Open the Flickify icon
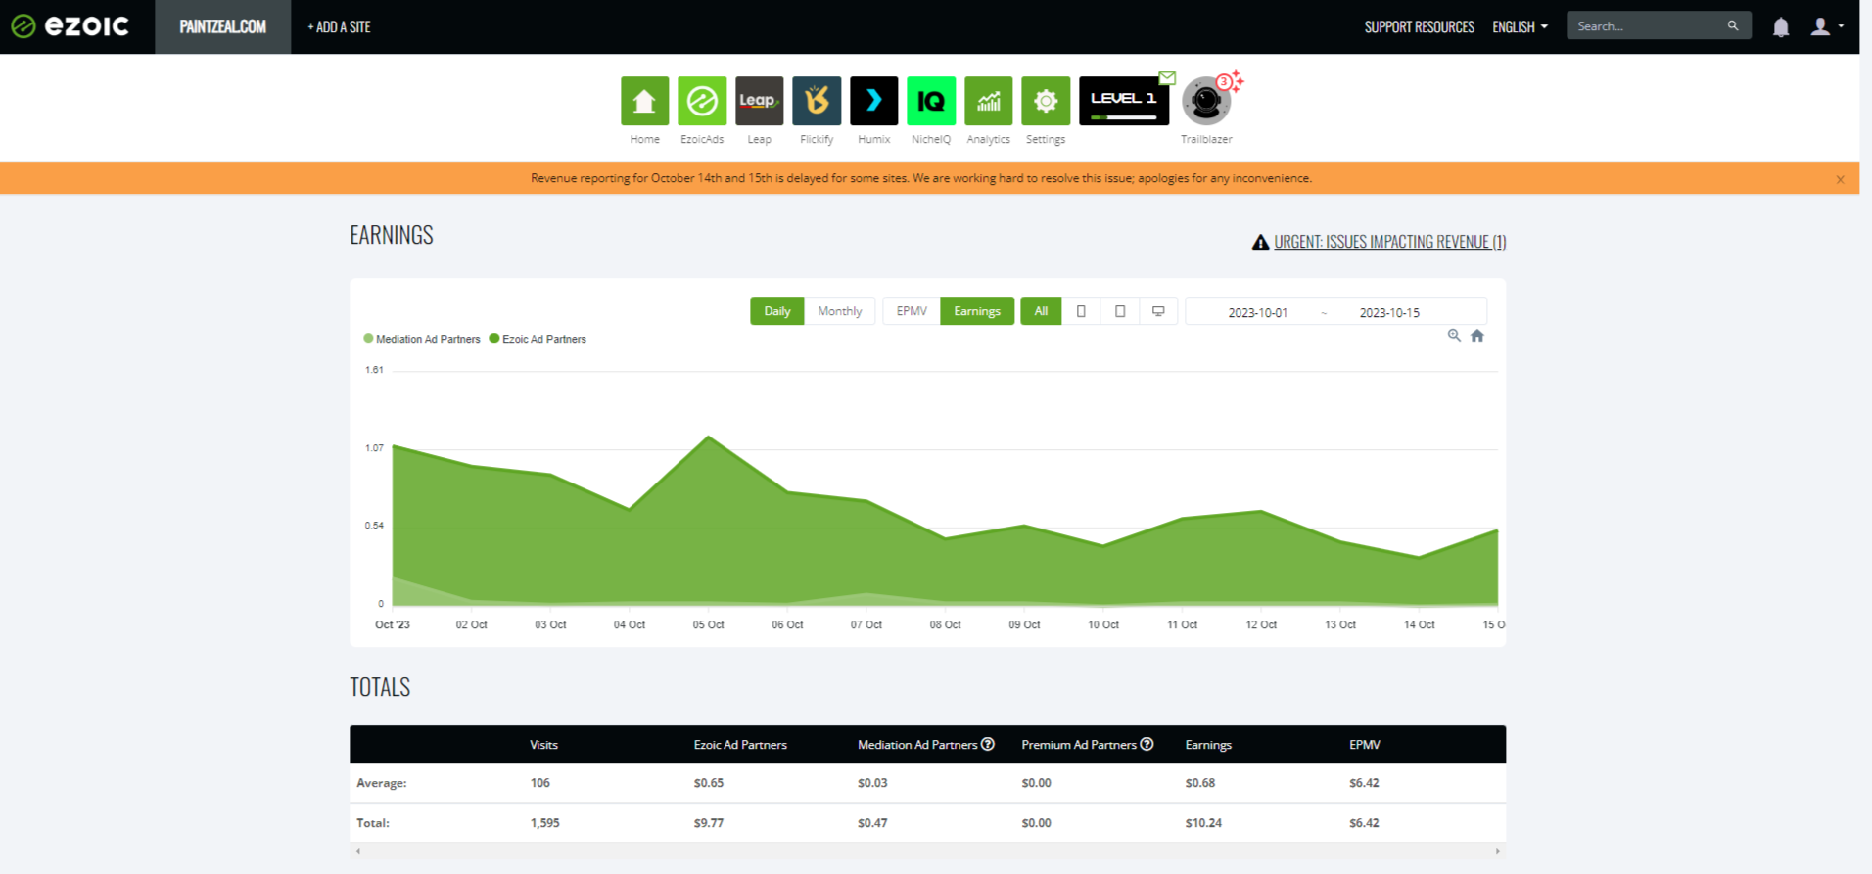The image size is (1872, 874). [x=817, y=101]
